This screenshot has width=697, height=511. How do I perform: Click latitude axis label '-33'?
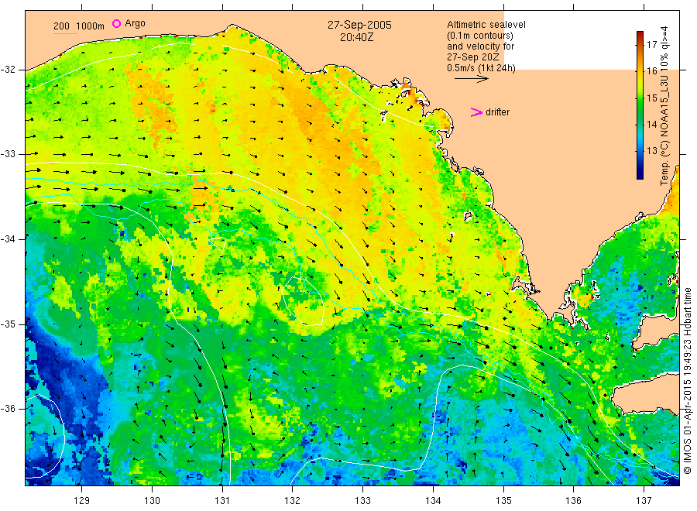[x=8, y=154]
